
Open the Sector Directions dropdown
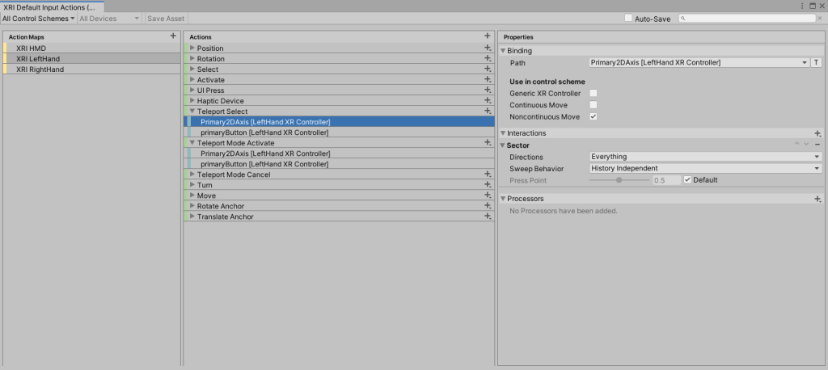[704, 157]
